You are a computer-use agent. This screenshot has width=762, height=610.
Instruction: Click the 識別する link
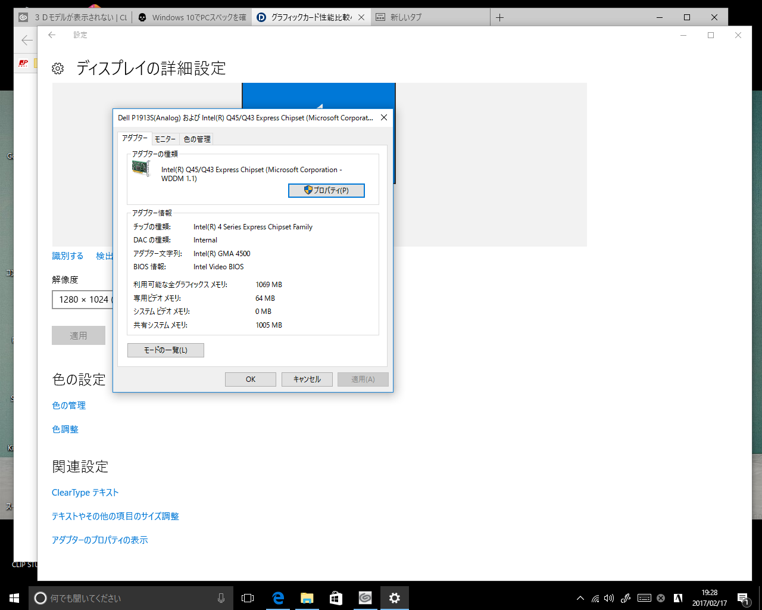click(68, 256)
